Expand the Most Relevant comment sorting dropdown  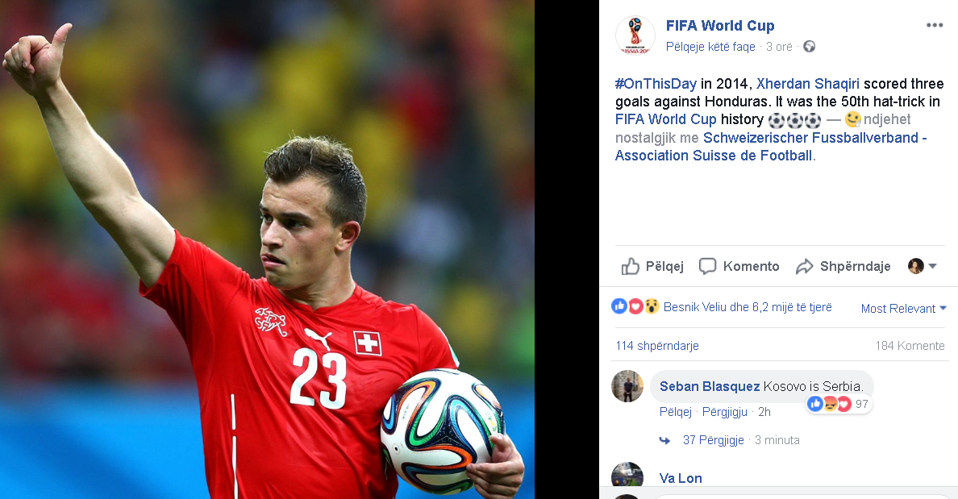point(904,309)
